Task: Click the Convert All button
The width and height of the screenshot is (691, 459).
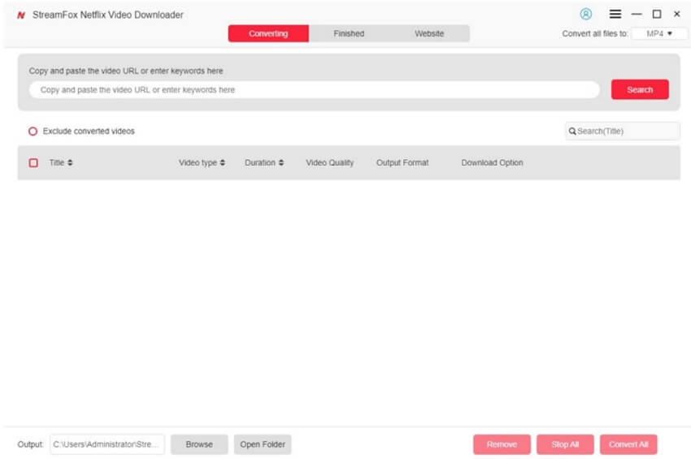Action: (x=628, y=444)
